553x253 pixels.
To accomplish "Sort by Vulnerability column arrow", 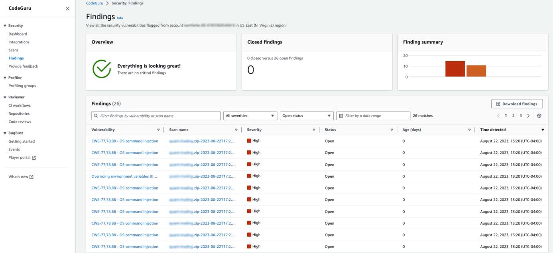I will (x=158, y=130).
